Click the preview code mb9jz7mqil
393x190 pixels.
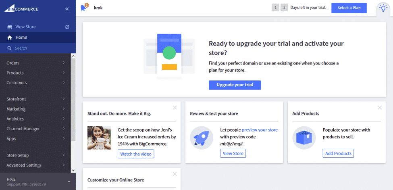pyautogui.click(x=232, y=144)
